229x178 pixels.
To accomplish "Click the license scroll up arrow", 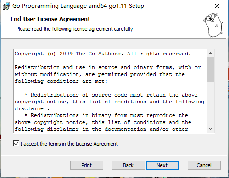I will [x=211, y=54].
